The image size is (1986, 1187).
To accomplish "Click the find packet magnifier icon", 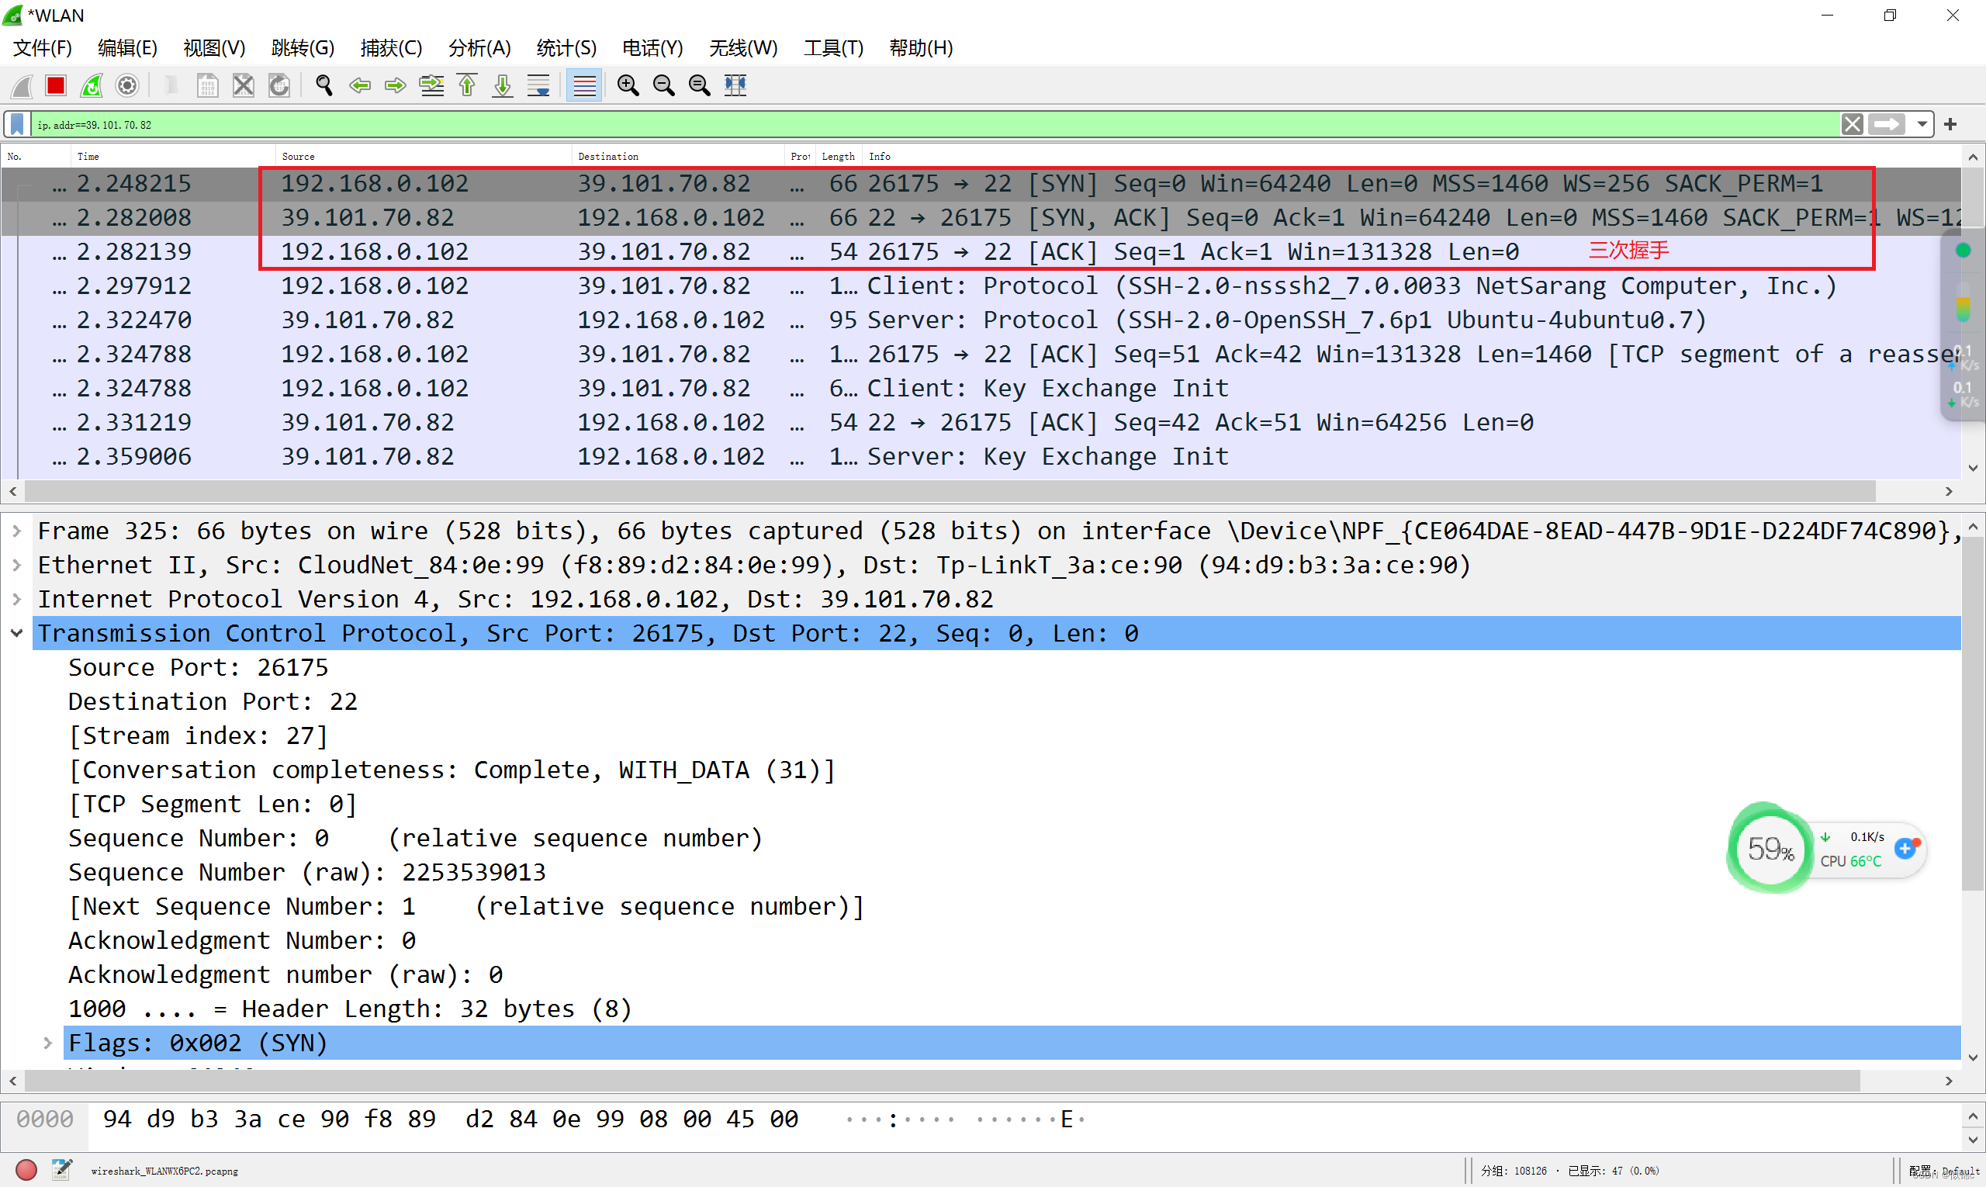I will (324, 85).
